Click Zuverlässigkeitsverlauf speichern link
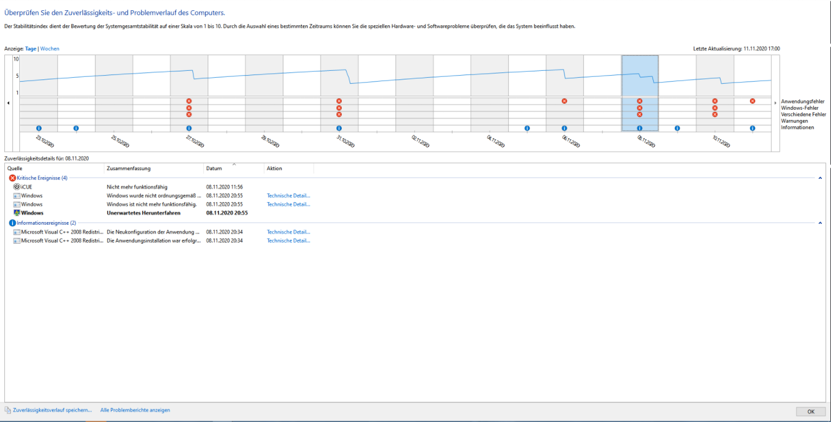 click(52, 411)
